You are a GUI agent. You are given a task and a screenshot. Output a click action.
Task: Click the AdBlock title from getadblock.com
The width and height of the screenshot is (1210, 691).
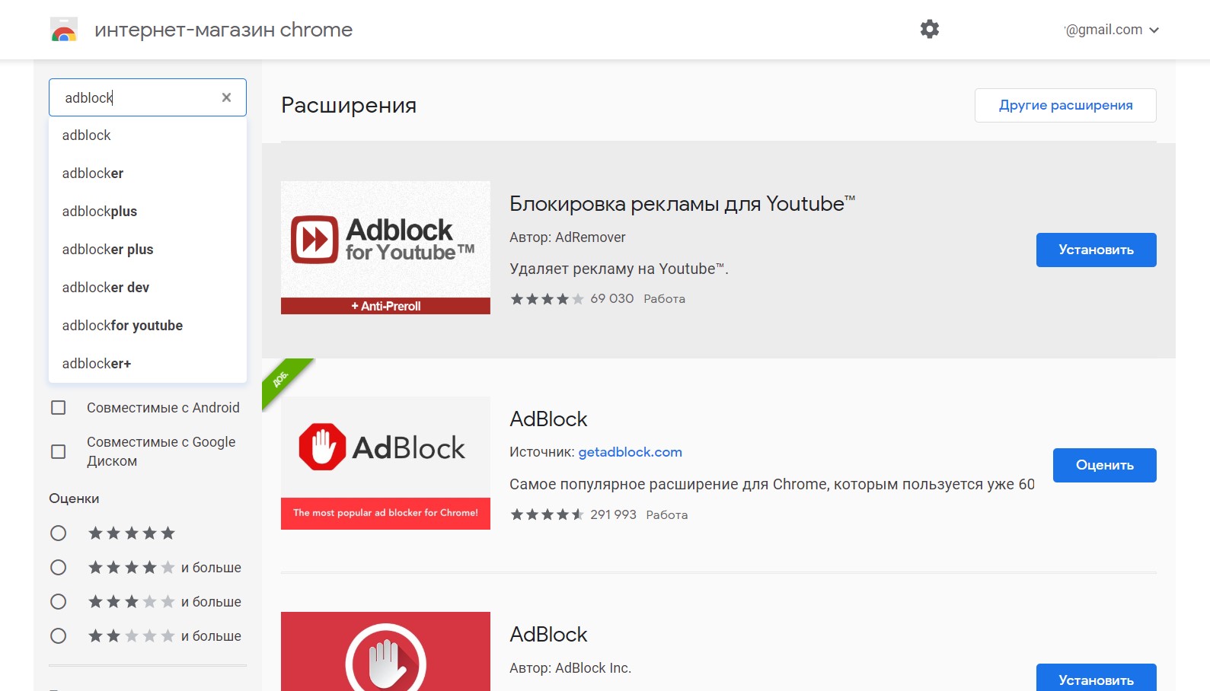coord(548,419)
